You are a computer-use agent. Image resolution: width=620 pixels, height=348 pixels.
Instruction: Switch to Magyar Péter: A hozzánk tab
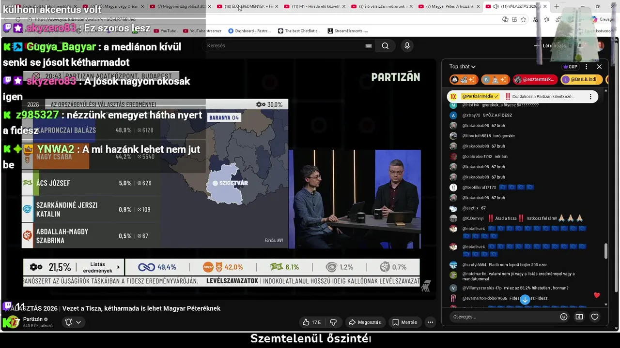tap(449, 6)
